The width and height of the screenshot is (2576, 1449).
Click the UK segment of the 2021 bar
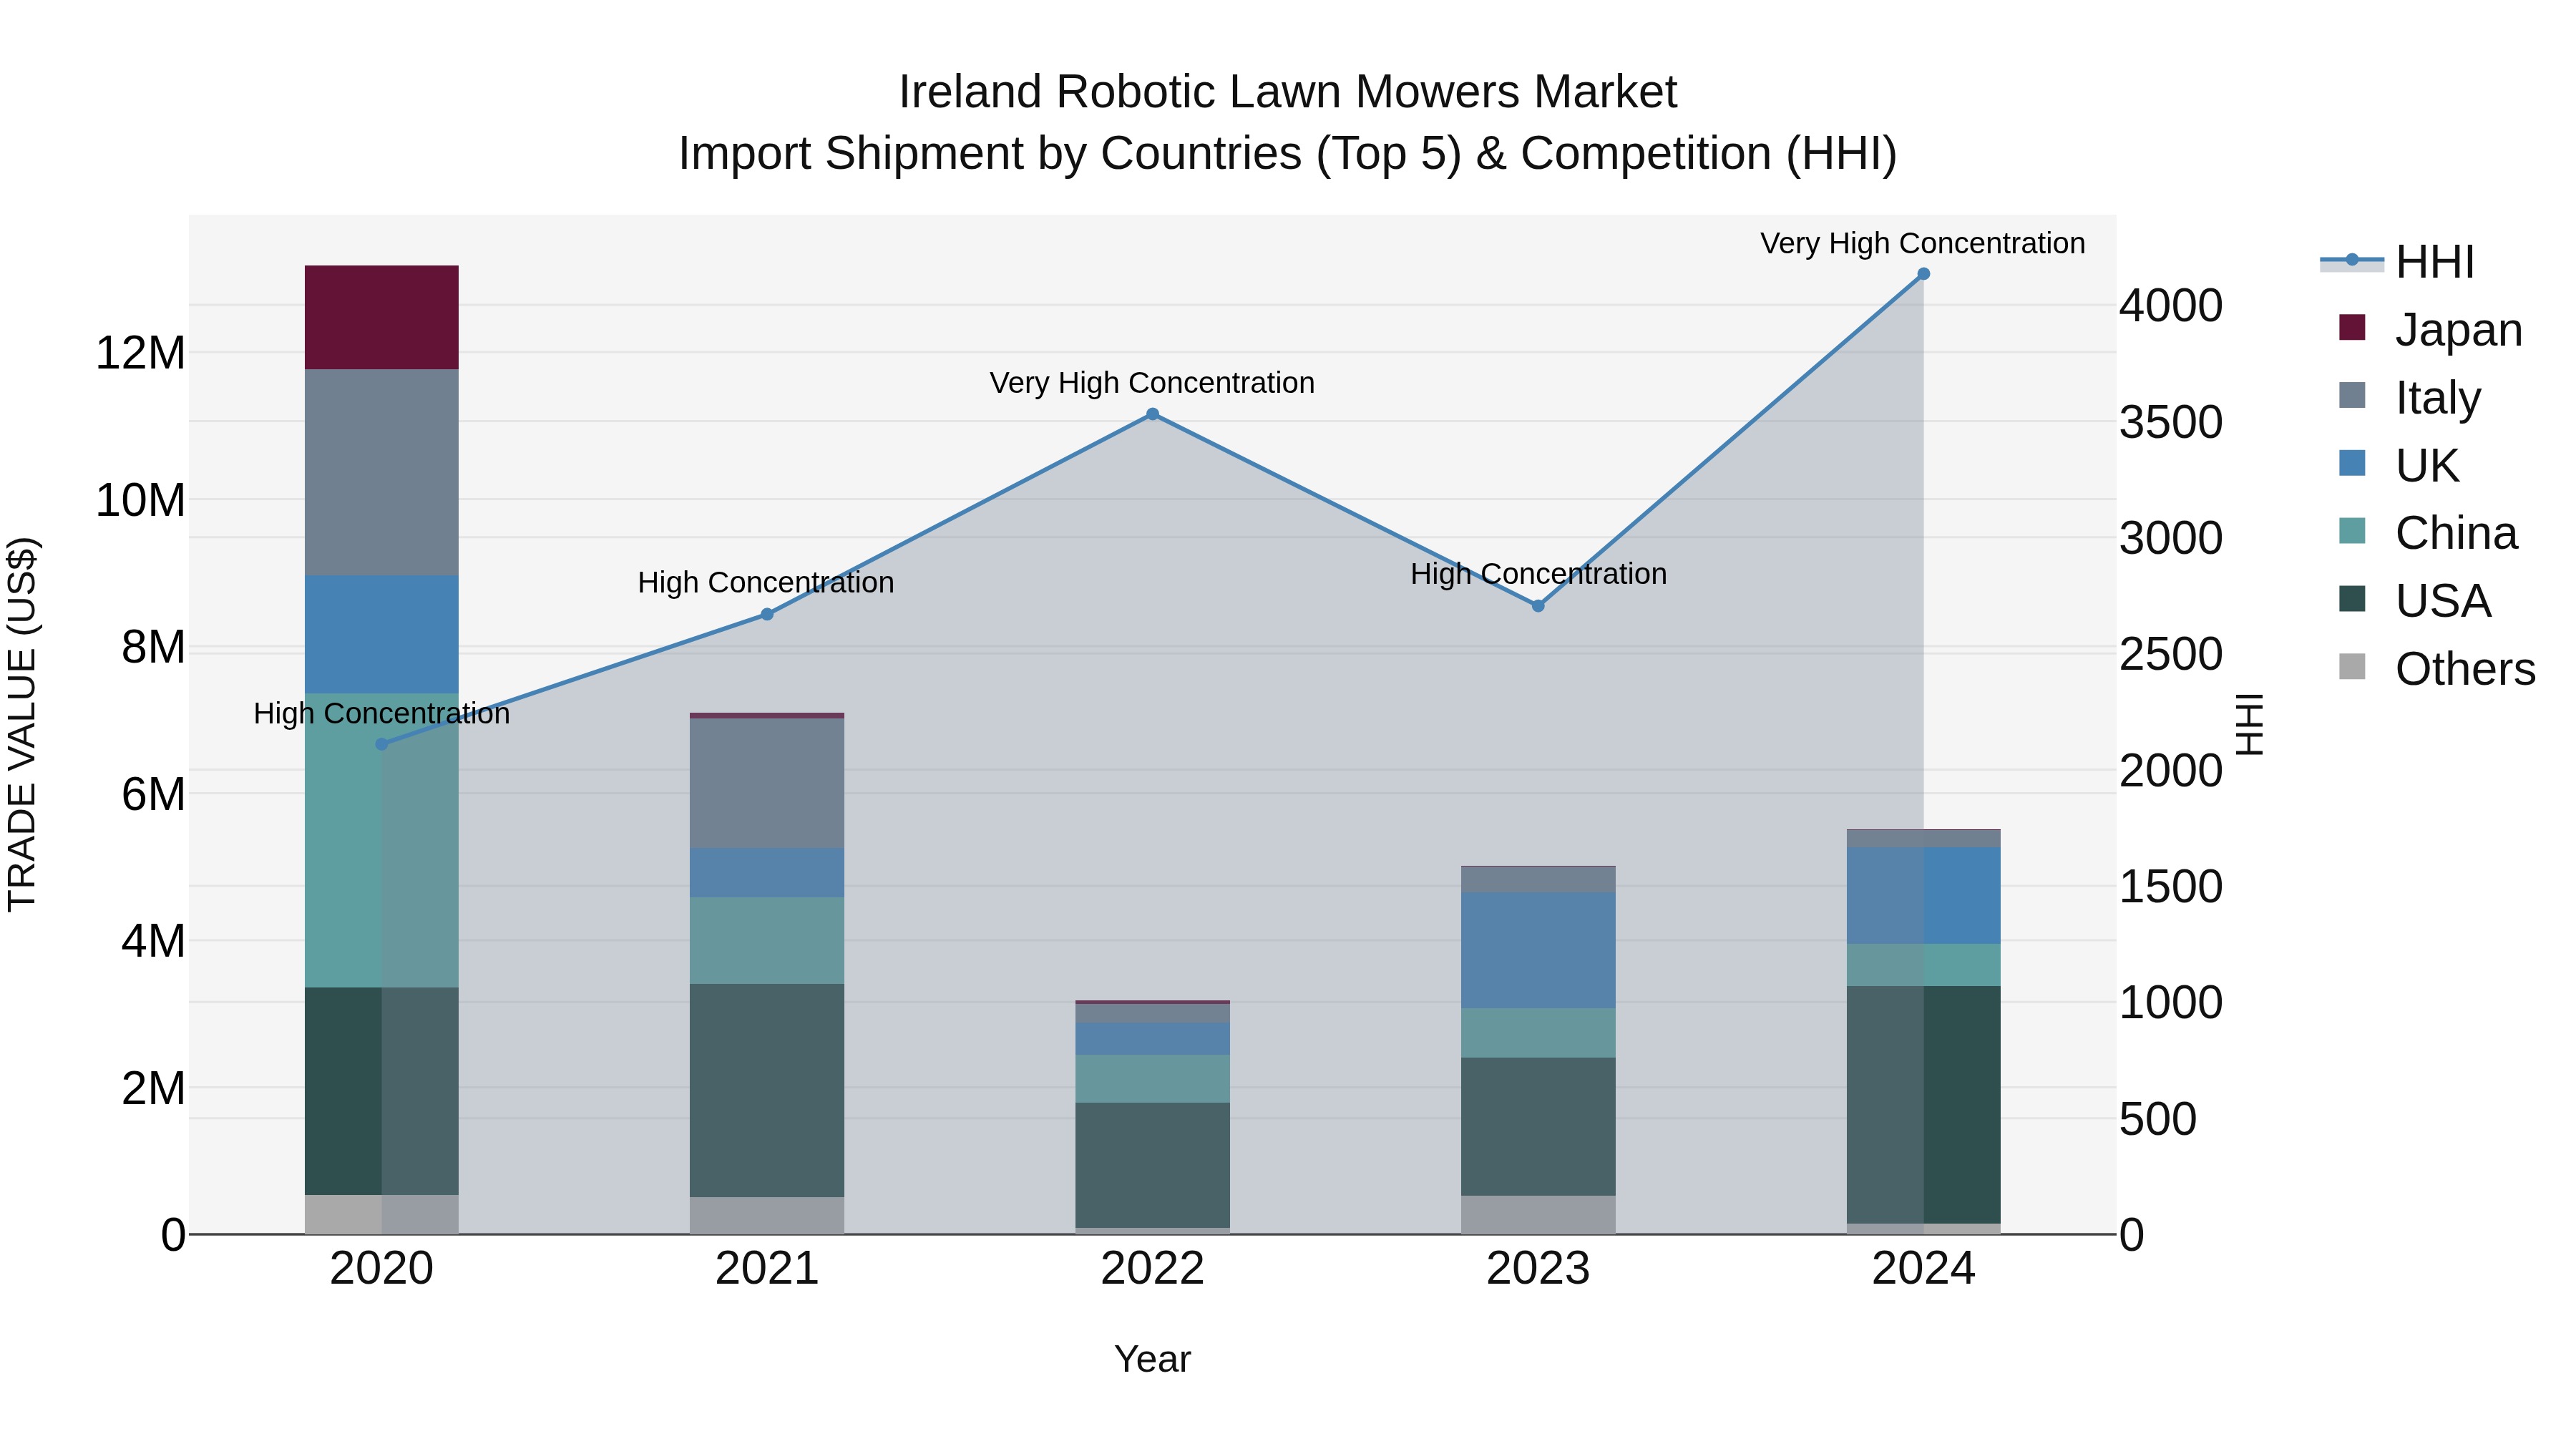point(767,873)
